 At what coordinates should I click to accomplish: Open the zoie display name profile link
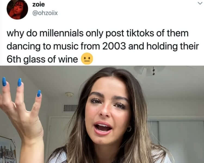(39, 5)
